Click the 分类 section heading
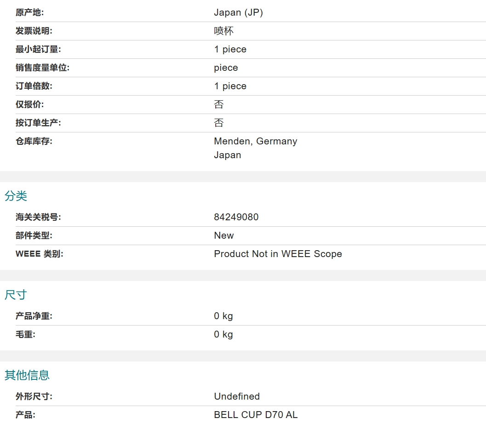Viewport: 486px width, 424px height. [x=16, y=196]
